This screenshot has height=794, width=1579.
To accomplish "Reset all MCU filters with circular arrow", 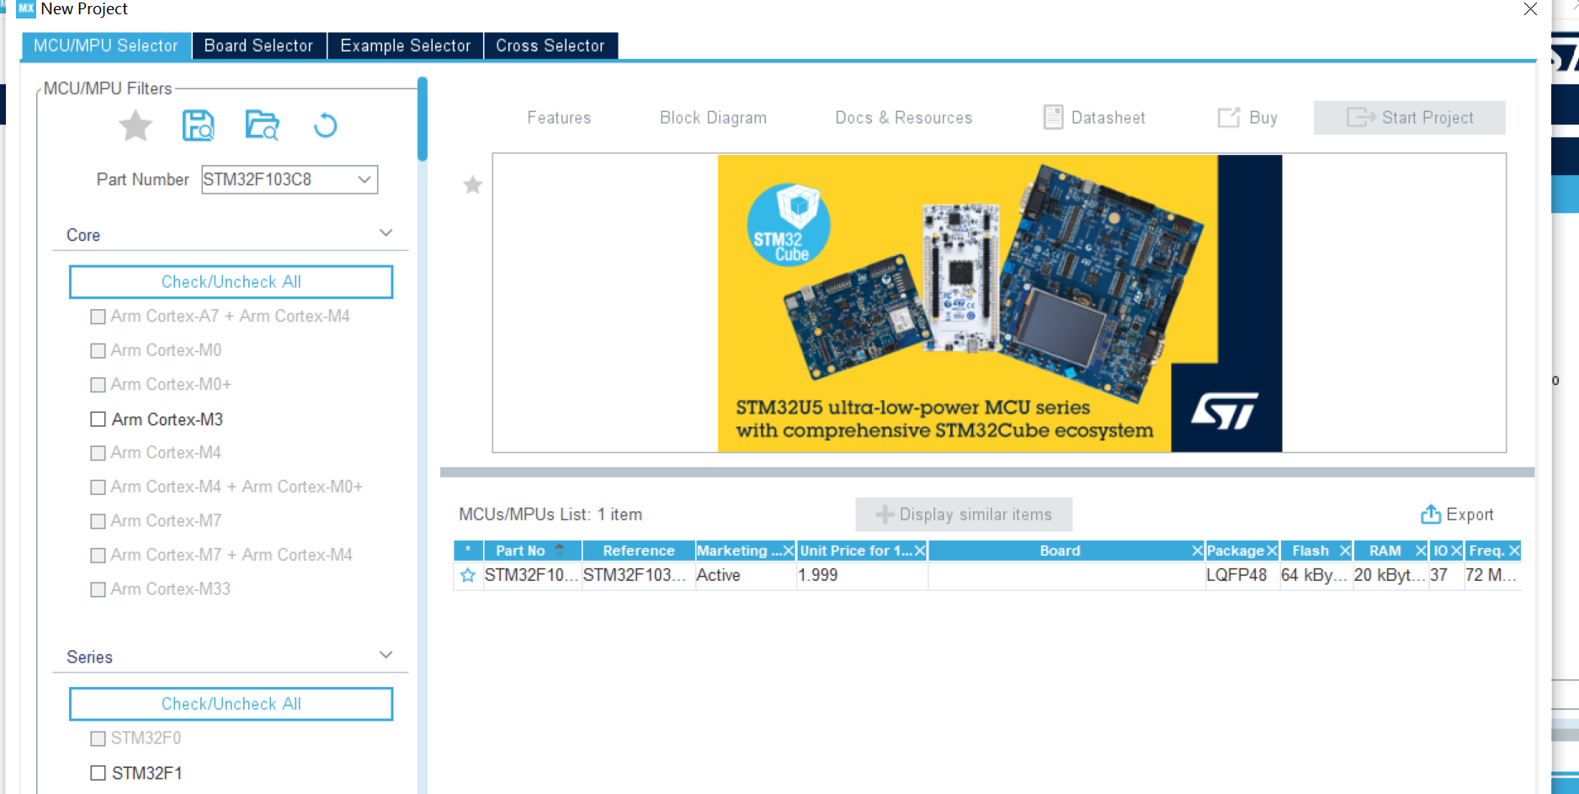I will 325,125.
